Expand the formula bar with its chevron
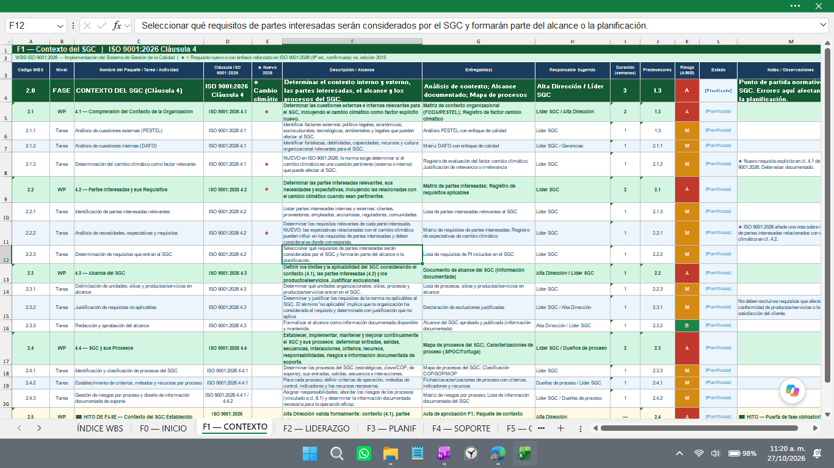The image size is (834, 468). tap(824, 25)
